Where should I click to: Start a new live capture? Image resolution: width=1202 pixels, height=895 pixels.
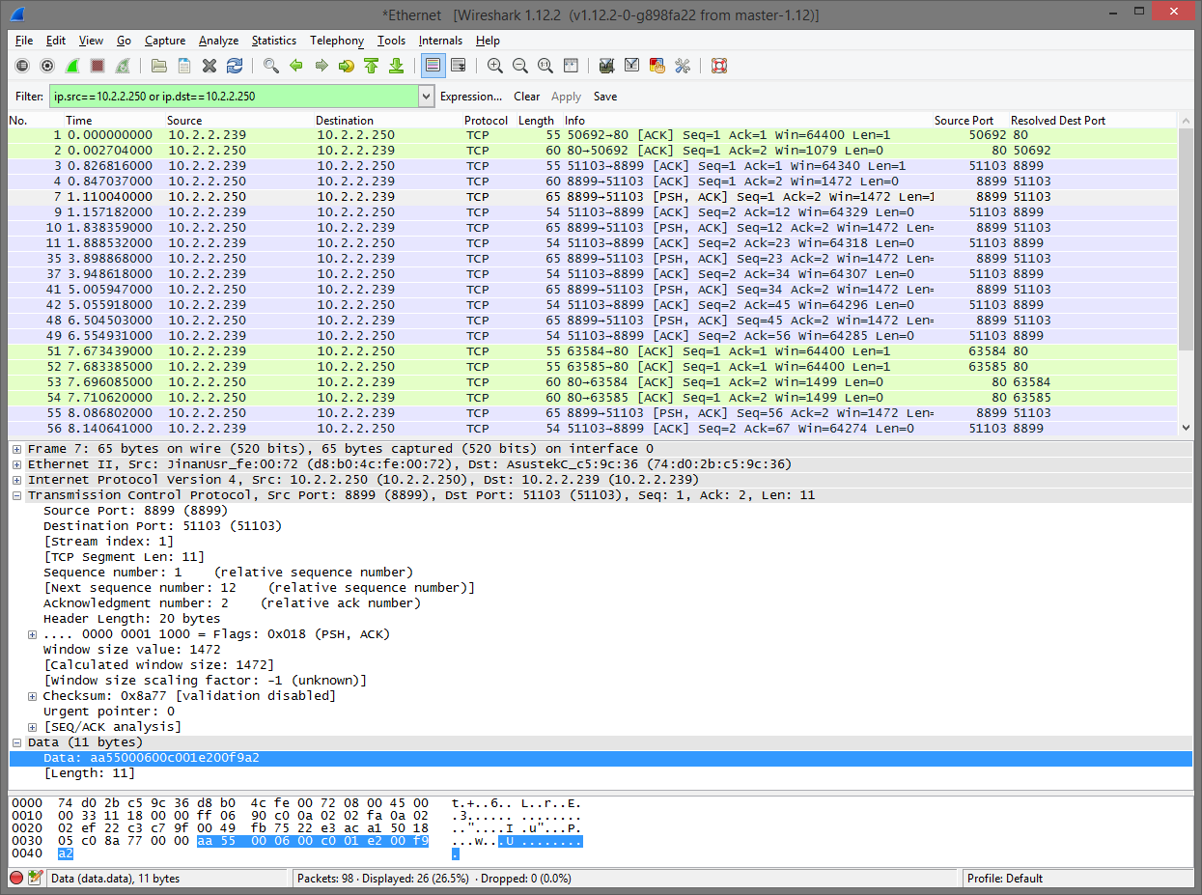[x=72, y=65]
